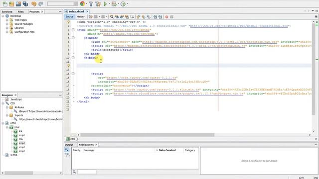Click the Debug Project icon

point(114,3)
